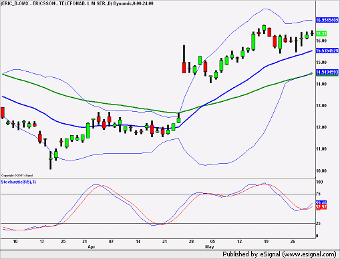Click the date label 25 on time axis
340x259 pixels.
[x=63, y=242]
